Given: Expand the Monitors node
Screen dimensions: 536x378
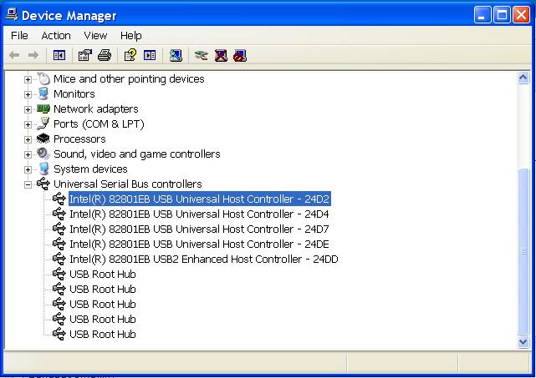Looking at the screenshot, I should 28,94.
